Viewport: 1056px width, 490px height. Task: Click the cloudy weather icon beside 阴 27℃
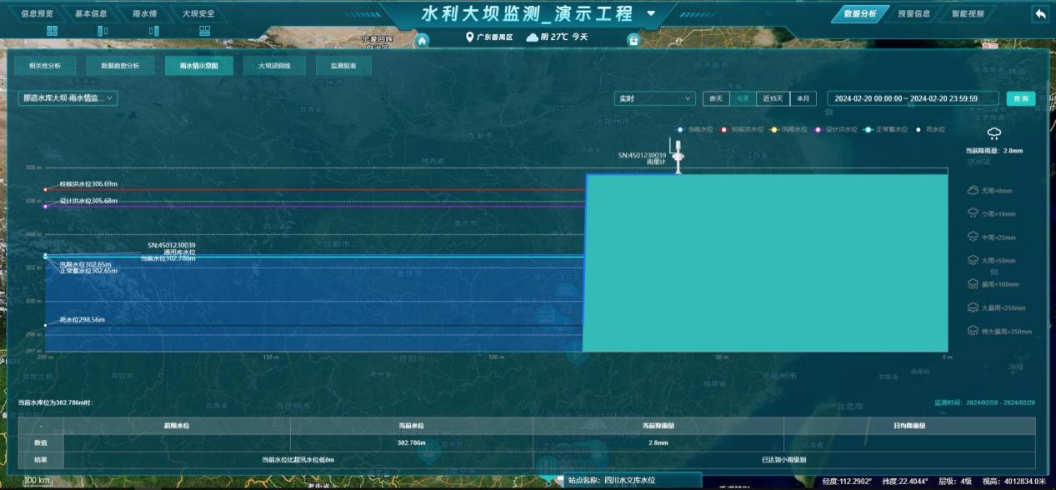532,37
